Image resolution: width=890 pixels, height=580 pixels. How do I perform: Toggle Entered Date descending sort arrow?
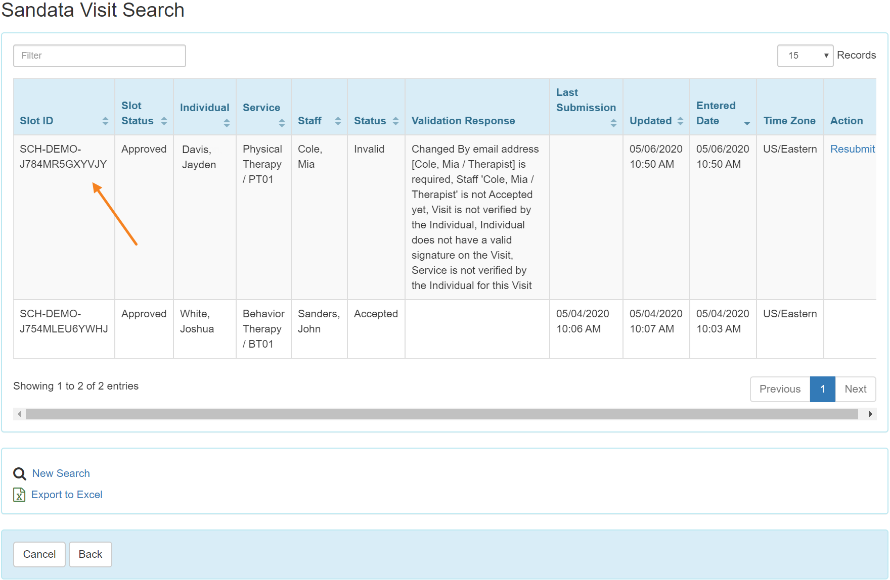click(747, 123)
